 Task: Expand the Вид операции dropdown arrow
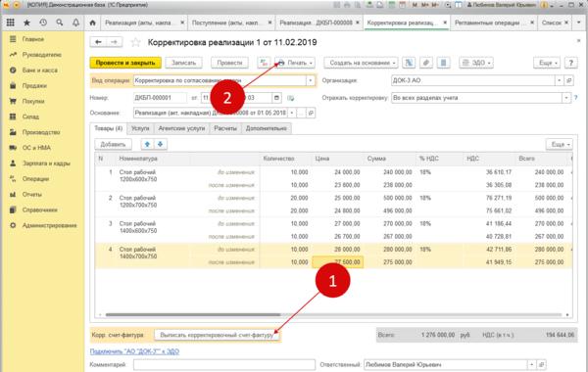click(x=310, y=80)
